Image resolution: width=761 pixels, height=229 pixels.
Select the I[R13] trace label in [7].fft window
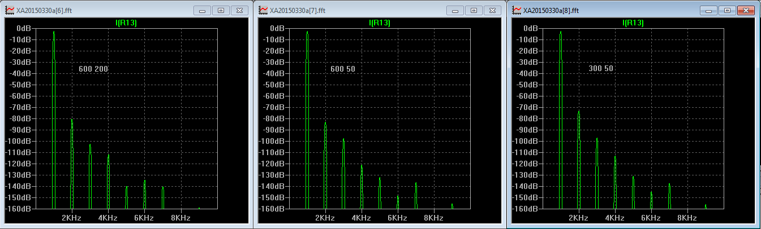point(380,23)
